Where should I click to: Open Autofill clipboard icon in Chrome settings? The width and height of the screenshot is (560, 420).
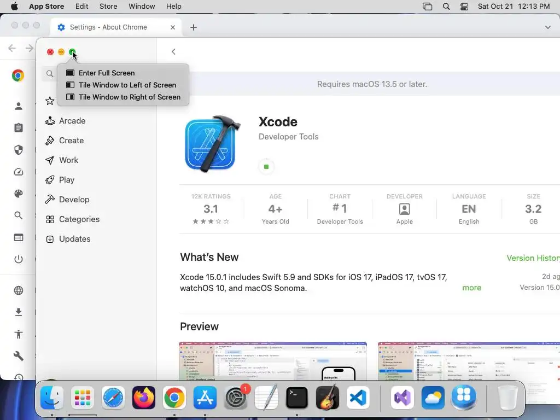pos(19,128)
